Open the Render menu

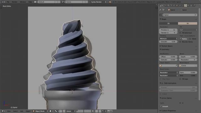pos(14,2)
